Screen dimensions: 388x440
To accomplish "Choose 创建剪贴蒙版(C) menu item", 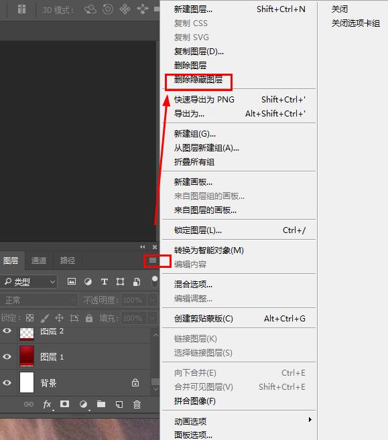I will [x=204, y=319].
